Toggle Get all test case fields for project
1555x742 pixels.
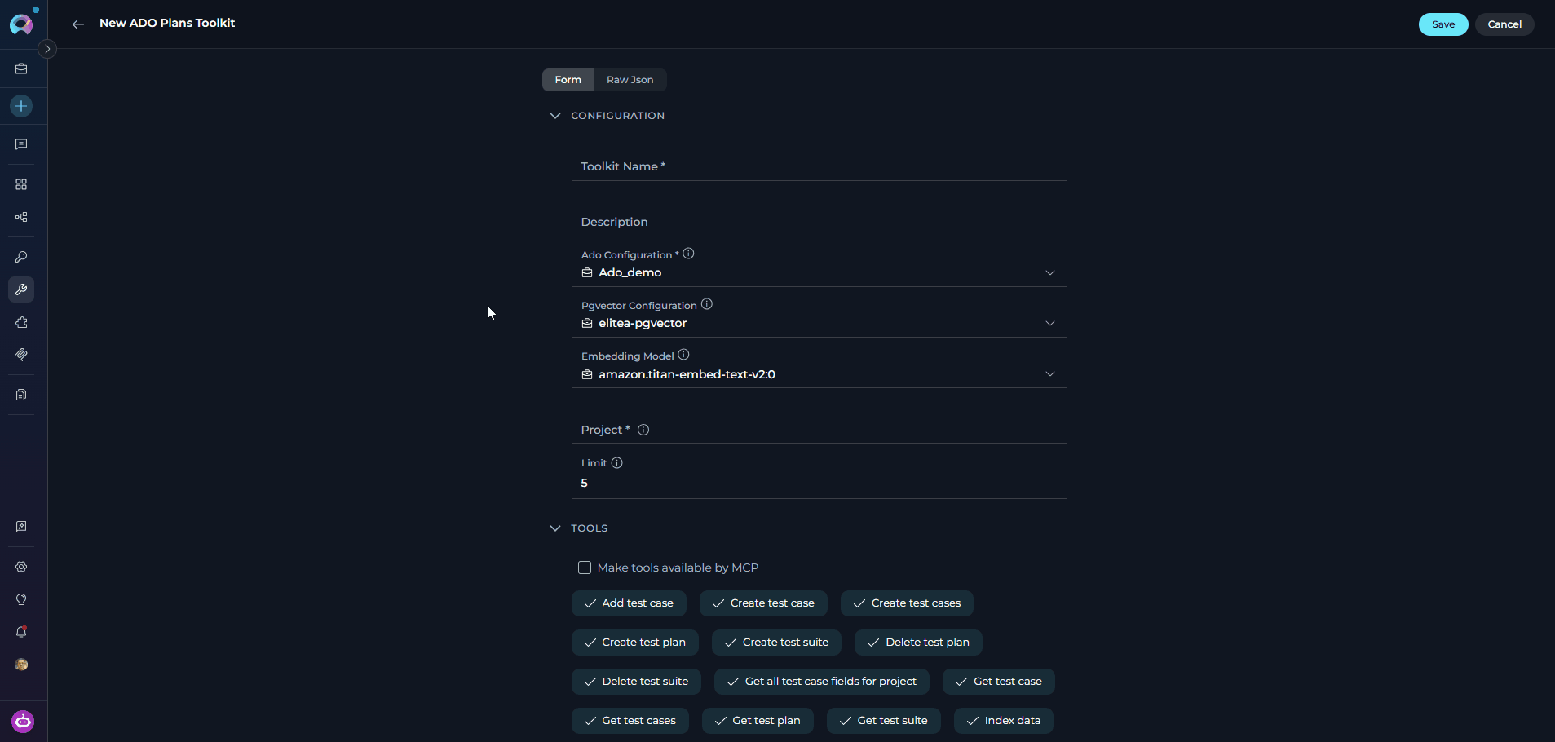point(822,682)
